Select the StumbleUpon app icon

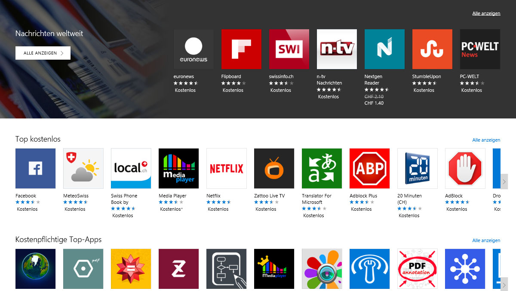coord(432,49)
